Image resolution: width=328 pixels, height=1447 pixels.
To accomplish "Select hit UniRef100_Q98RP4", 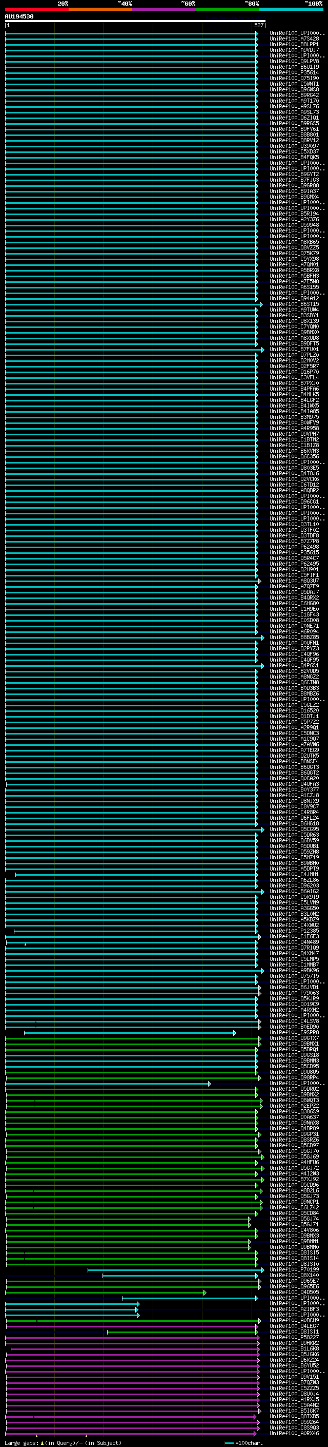I will coord(294,1077).
